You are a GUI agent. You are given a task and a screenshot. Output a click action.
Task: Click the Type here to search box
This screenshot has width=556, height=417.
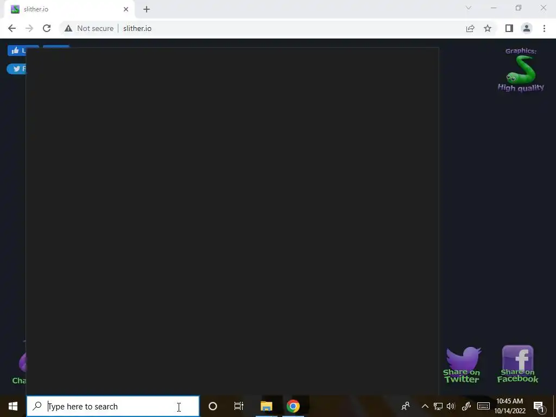[113, 406]
